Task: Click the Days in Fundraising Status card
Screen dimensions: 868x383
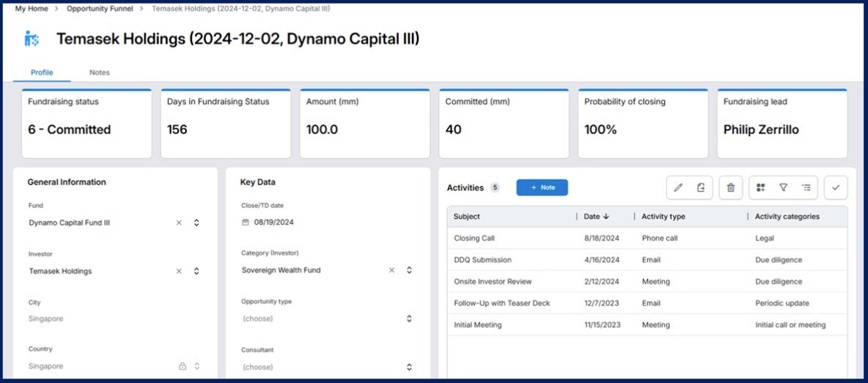Action: pos(226,124)
